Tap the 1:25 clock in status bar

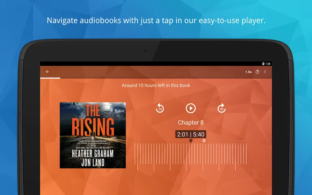[268, 64]
